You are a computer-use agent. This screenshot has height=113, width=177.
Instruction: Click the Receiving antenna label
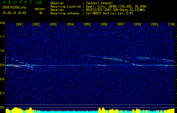(65, 13)
